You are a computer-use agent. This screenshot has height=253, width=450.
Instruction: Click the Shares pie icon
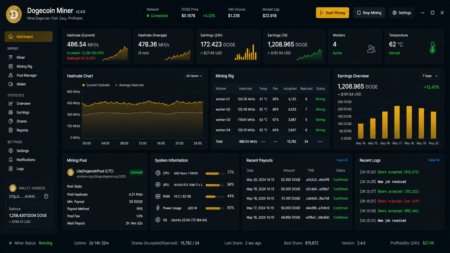(11, 121)
